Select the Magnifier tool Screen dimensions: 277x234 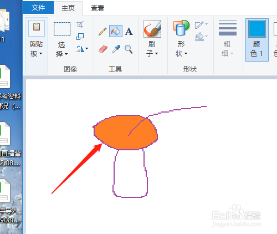click(129, 49)
